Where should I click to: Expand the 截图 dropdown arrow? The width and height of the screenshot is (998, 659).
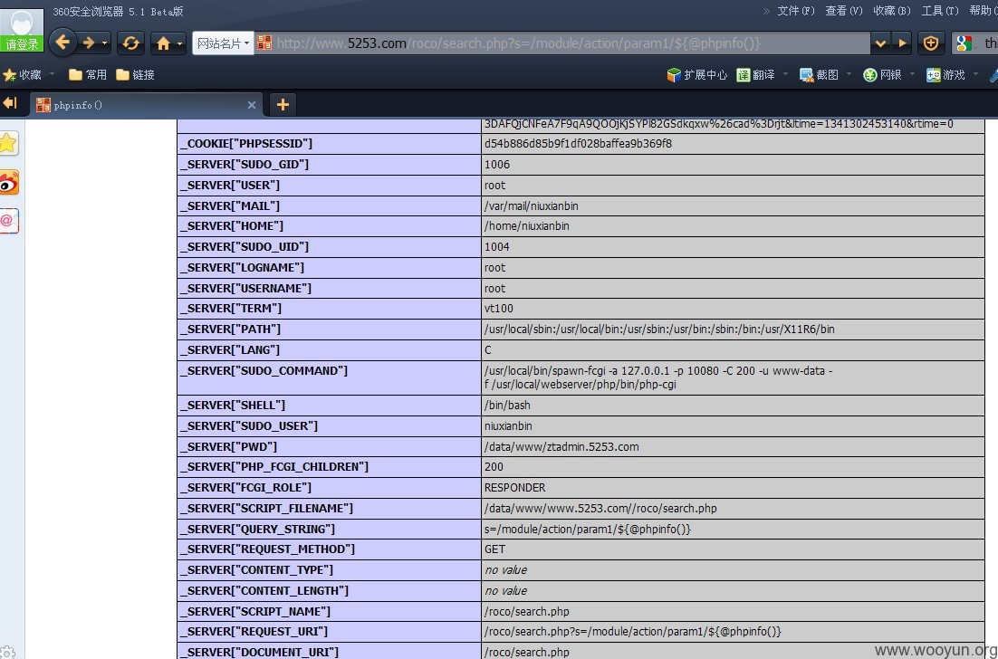[x=849, y=74]
